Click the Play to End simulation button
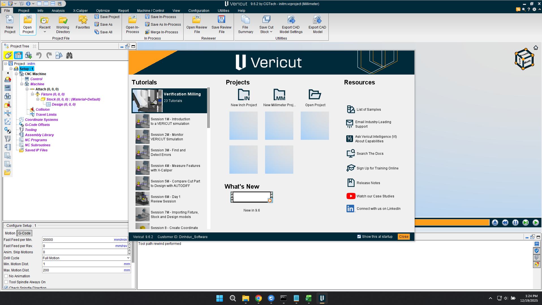 [x=535, y=223]
